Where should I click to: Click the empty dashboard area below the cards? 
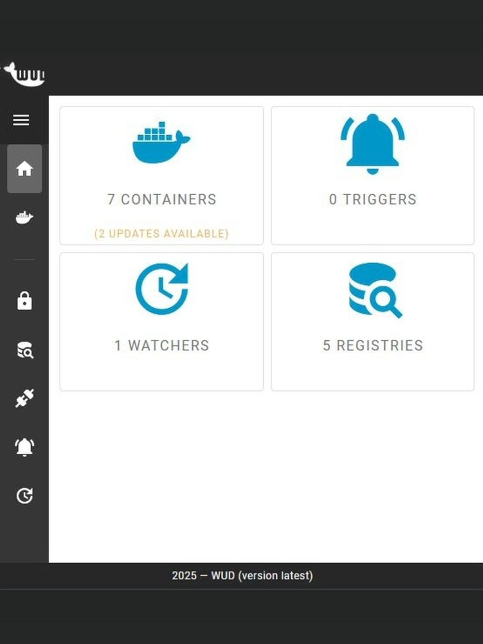tap(266, 476)
